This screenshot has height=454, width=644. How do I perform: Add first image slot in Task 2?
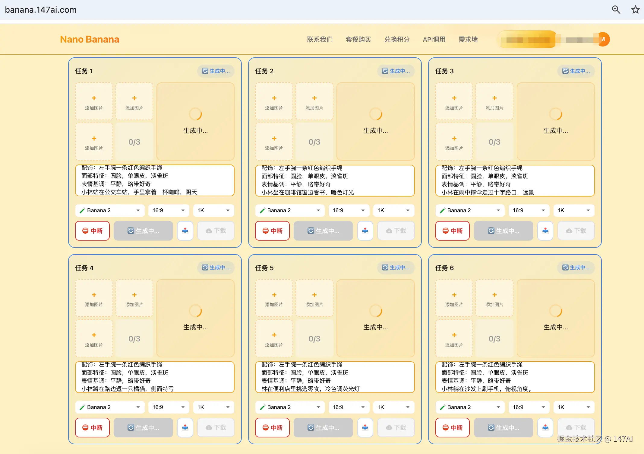[x=274, y=102]
